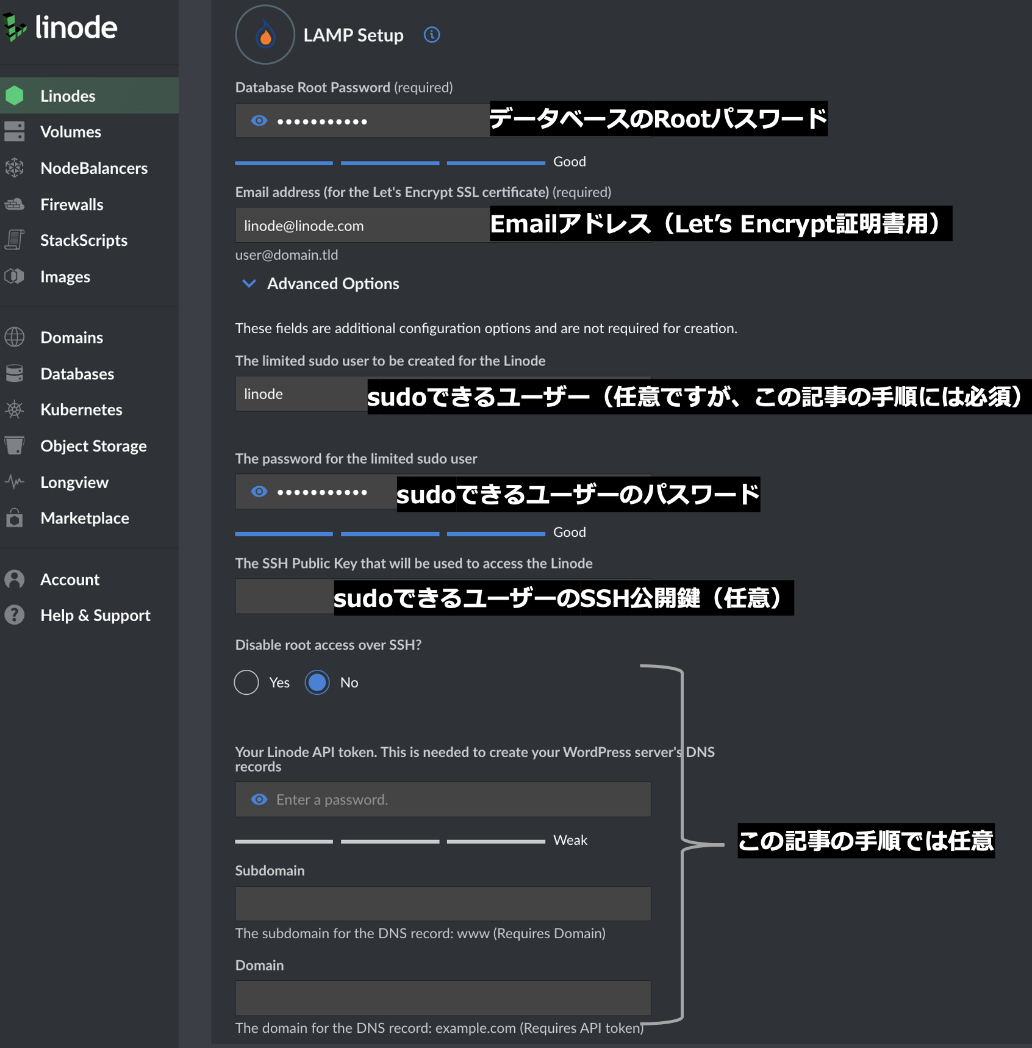This screenshot has height=1048, width=1032.
Task: Open Linodes in the sidebar
Action: (x=89, y=96)
